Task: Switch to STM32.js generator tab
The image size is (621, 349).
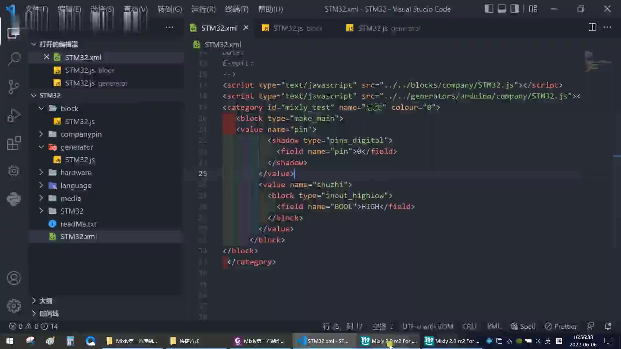Action: tap(383, 28)
